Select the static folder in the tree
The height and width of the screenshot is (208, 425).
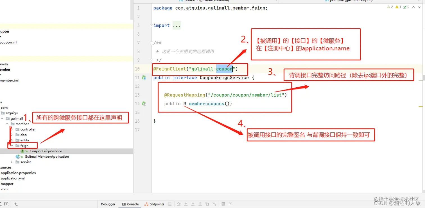[x=5, y=189]
